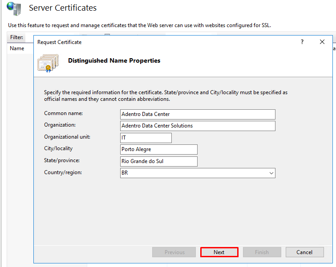
Task: Close the Request Certificate dialog
Action: pyautogui.click(x=322, y=42)
